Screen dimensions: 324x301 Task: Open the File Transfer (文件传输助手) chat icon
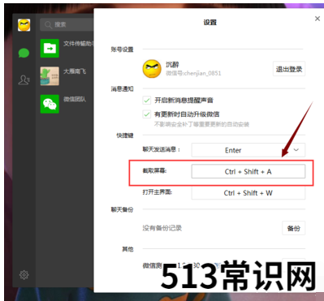50,48
